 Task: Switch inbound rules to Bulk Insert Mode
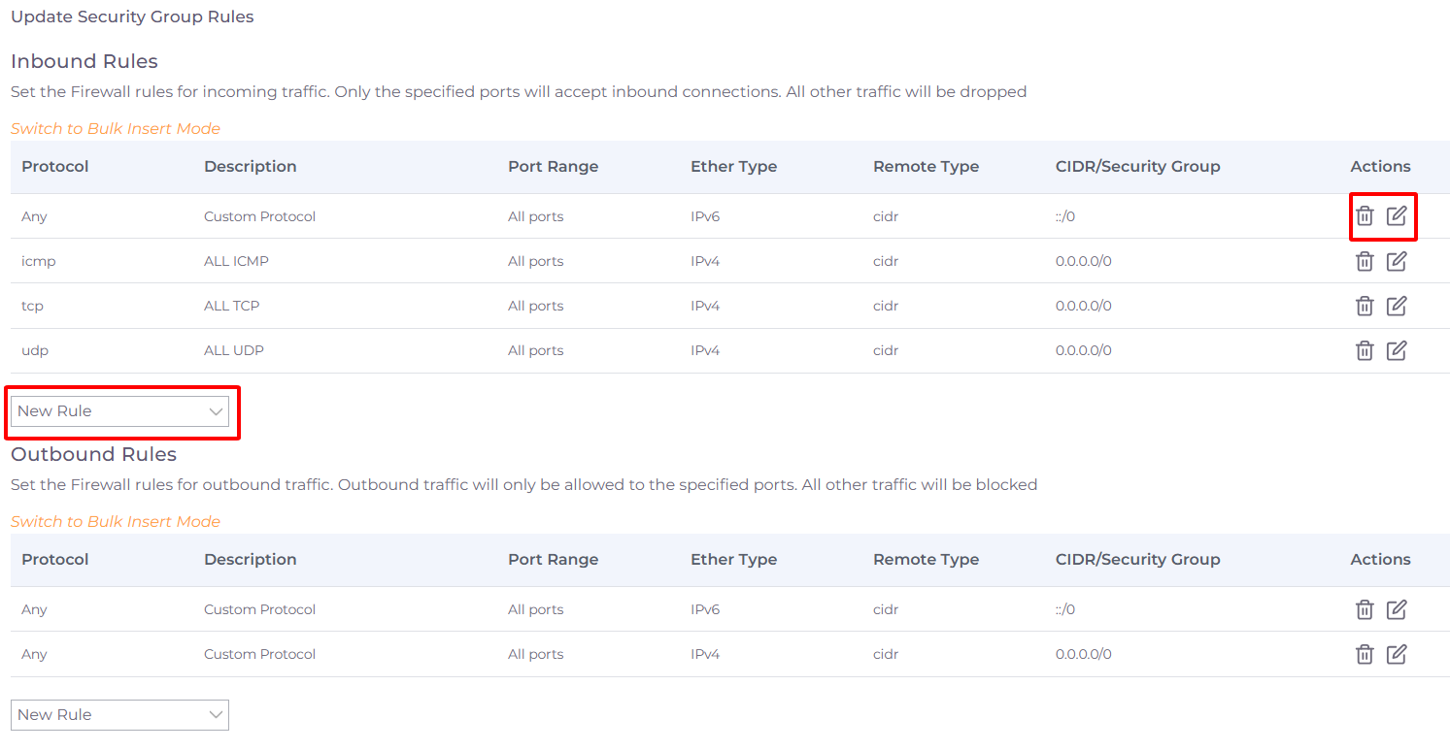116,129
